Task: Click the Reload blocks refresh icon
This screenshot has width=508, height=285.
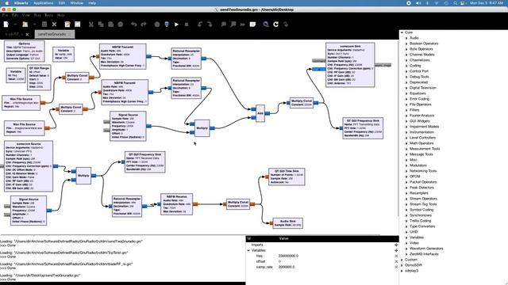Action: click(275, 25)
